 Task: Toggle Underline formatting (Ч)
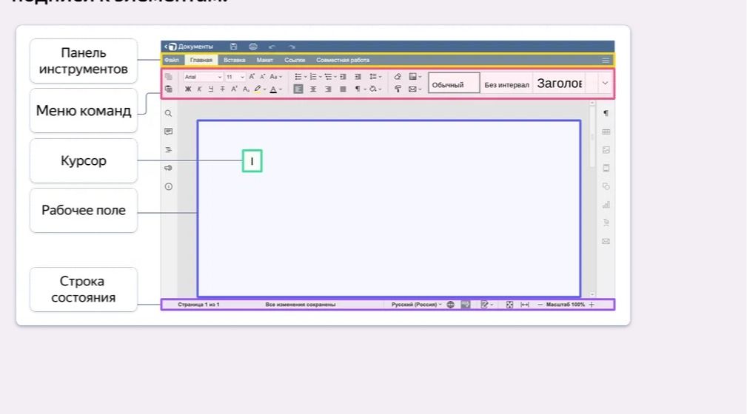(210, 89)
